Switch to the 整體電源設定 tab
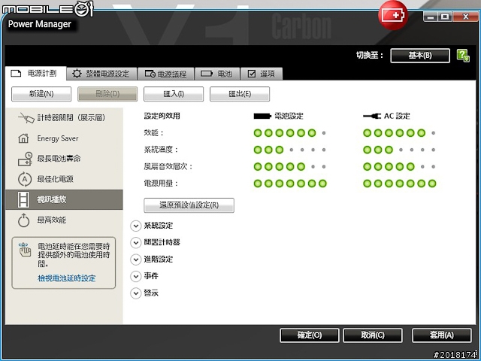Screen dimensions: 481x361 click(x=101, y=74)
